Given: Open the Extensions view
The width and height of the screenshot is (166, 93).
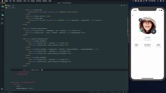Looking at the screenshot, I should (x=2, y=23).
